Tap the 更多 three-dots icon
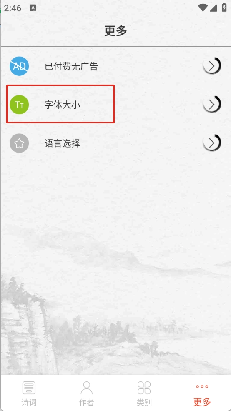 pos(202,387)
